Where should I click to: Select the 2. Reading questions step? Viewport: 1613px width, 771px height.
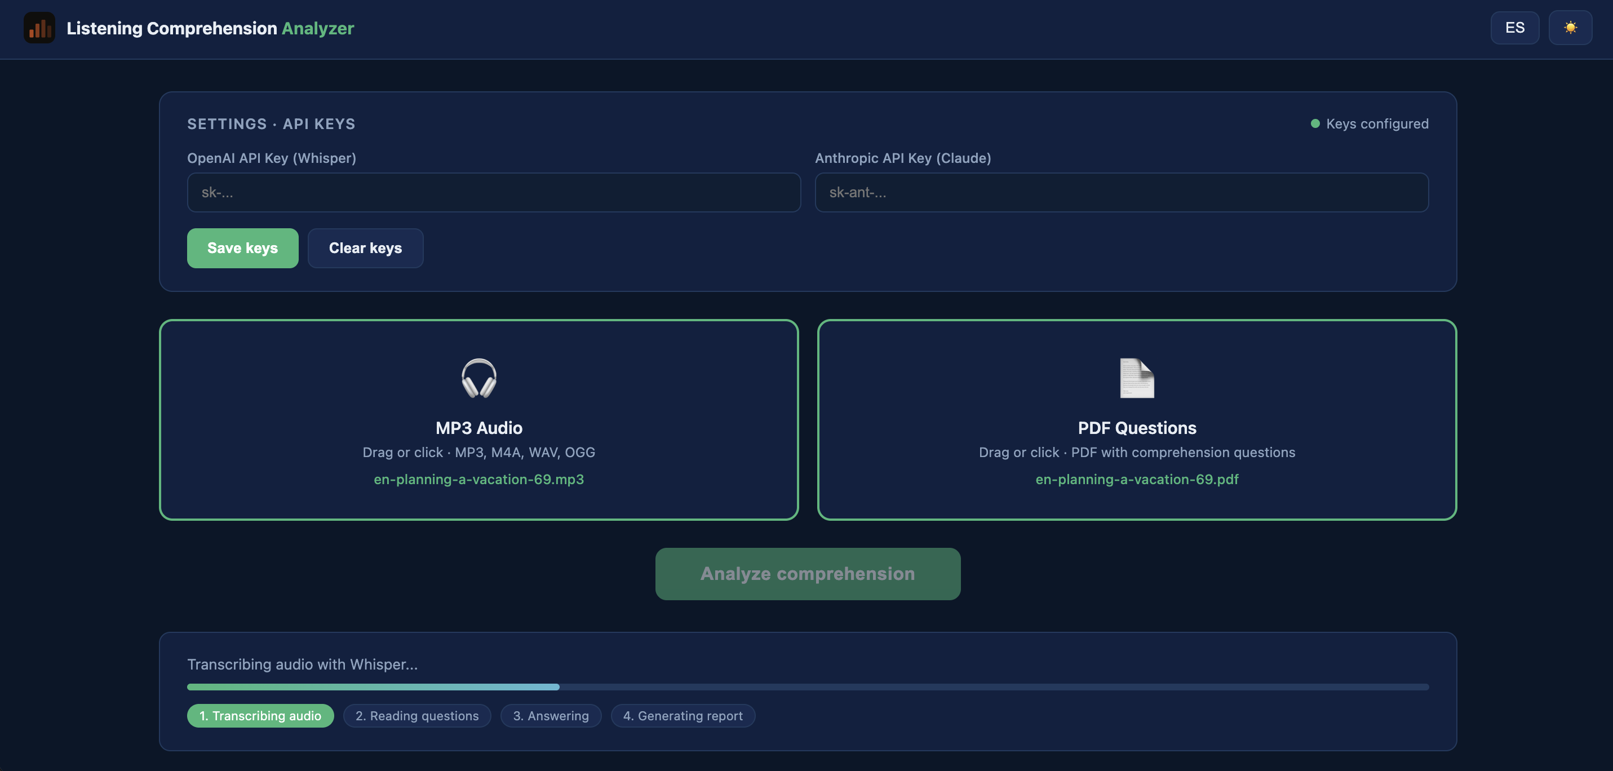(x=416, y=716)
